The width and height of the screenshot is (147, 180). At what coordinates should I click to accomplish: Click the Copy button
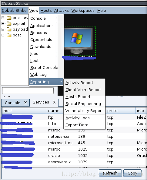point(132,173)
